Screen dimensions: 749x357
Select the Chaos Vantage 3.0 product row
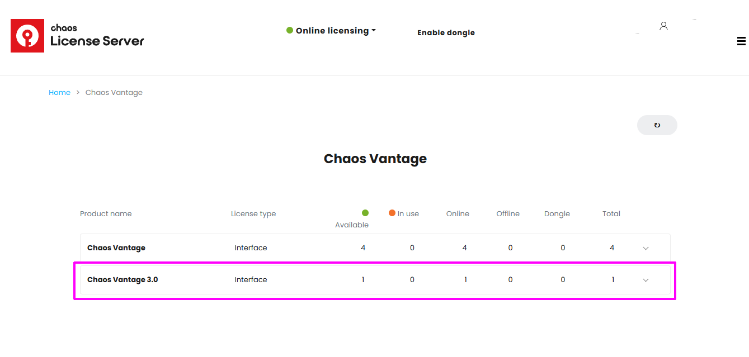pos(375,280)
